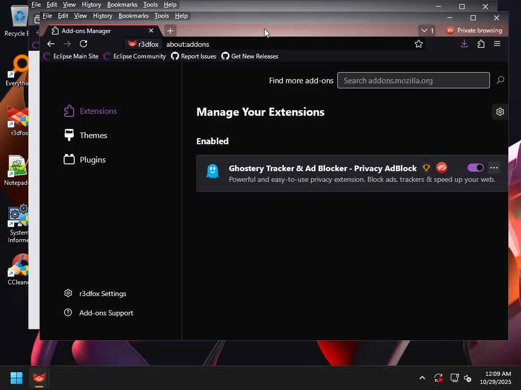Open Report Issues bookmark
521x390 pixels.
194,56
